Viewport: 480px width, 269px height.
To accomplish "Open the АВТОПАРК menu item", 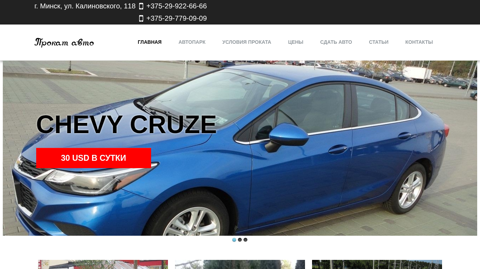I will point(192,42).
